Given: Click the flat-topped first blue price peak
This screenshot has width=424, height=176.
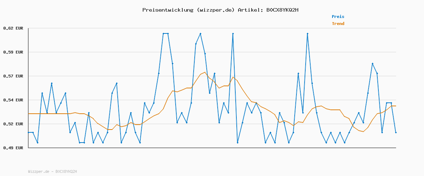Looking at the screenshot, I should [165, 33].
